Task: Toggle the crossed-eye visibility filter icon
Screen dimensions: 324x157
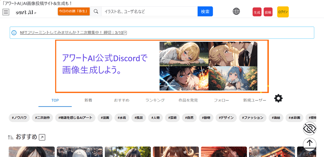Action: (309, 129)
